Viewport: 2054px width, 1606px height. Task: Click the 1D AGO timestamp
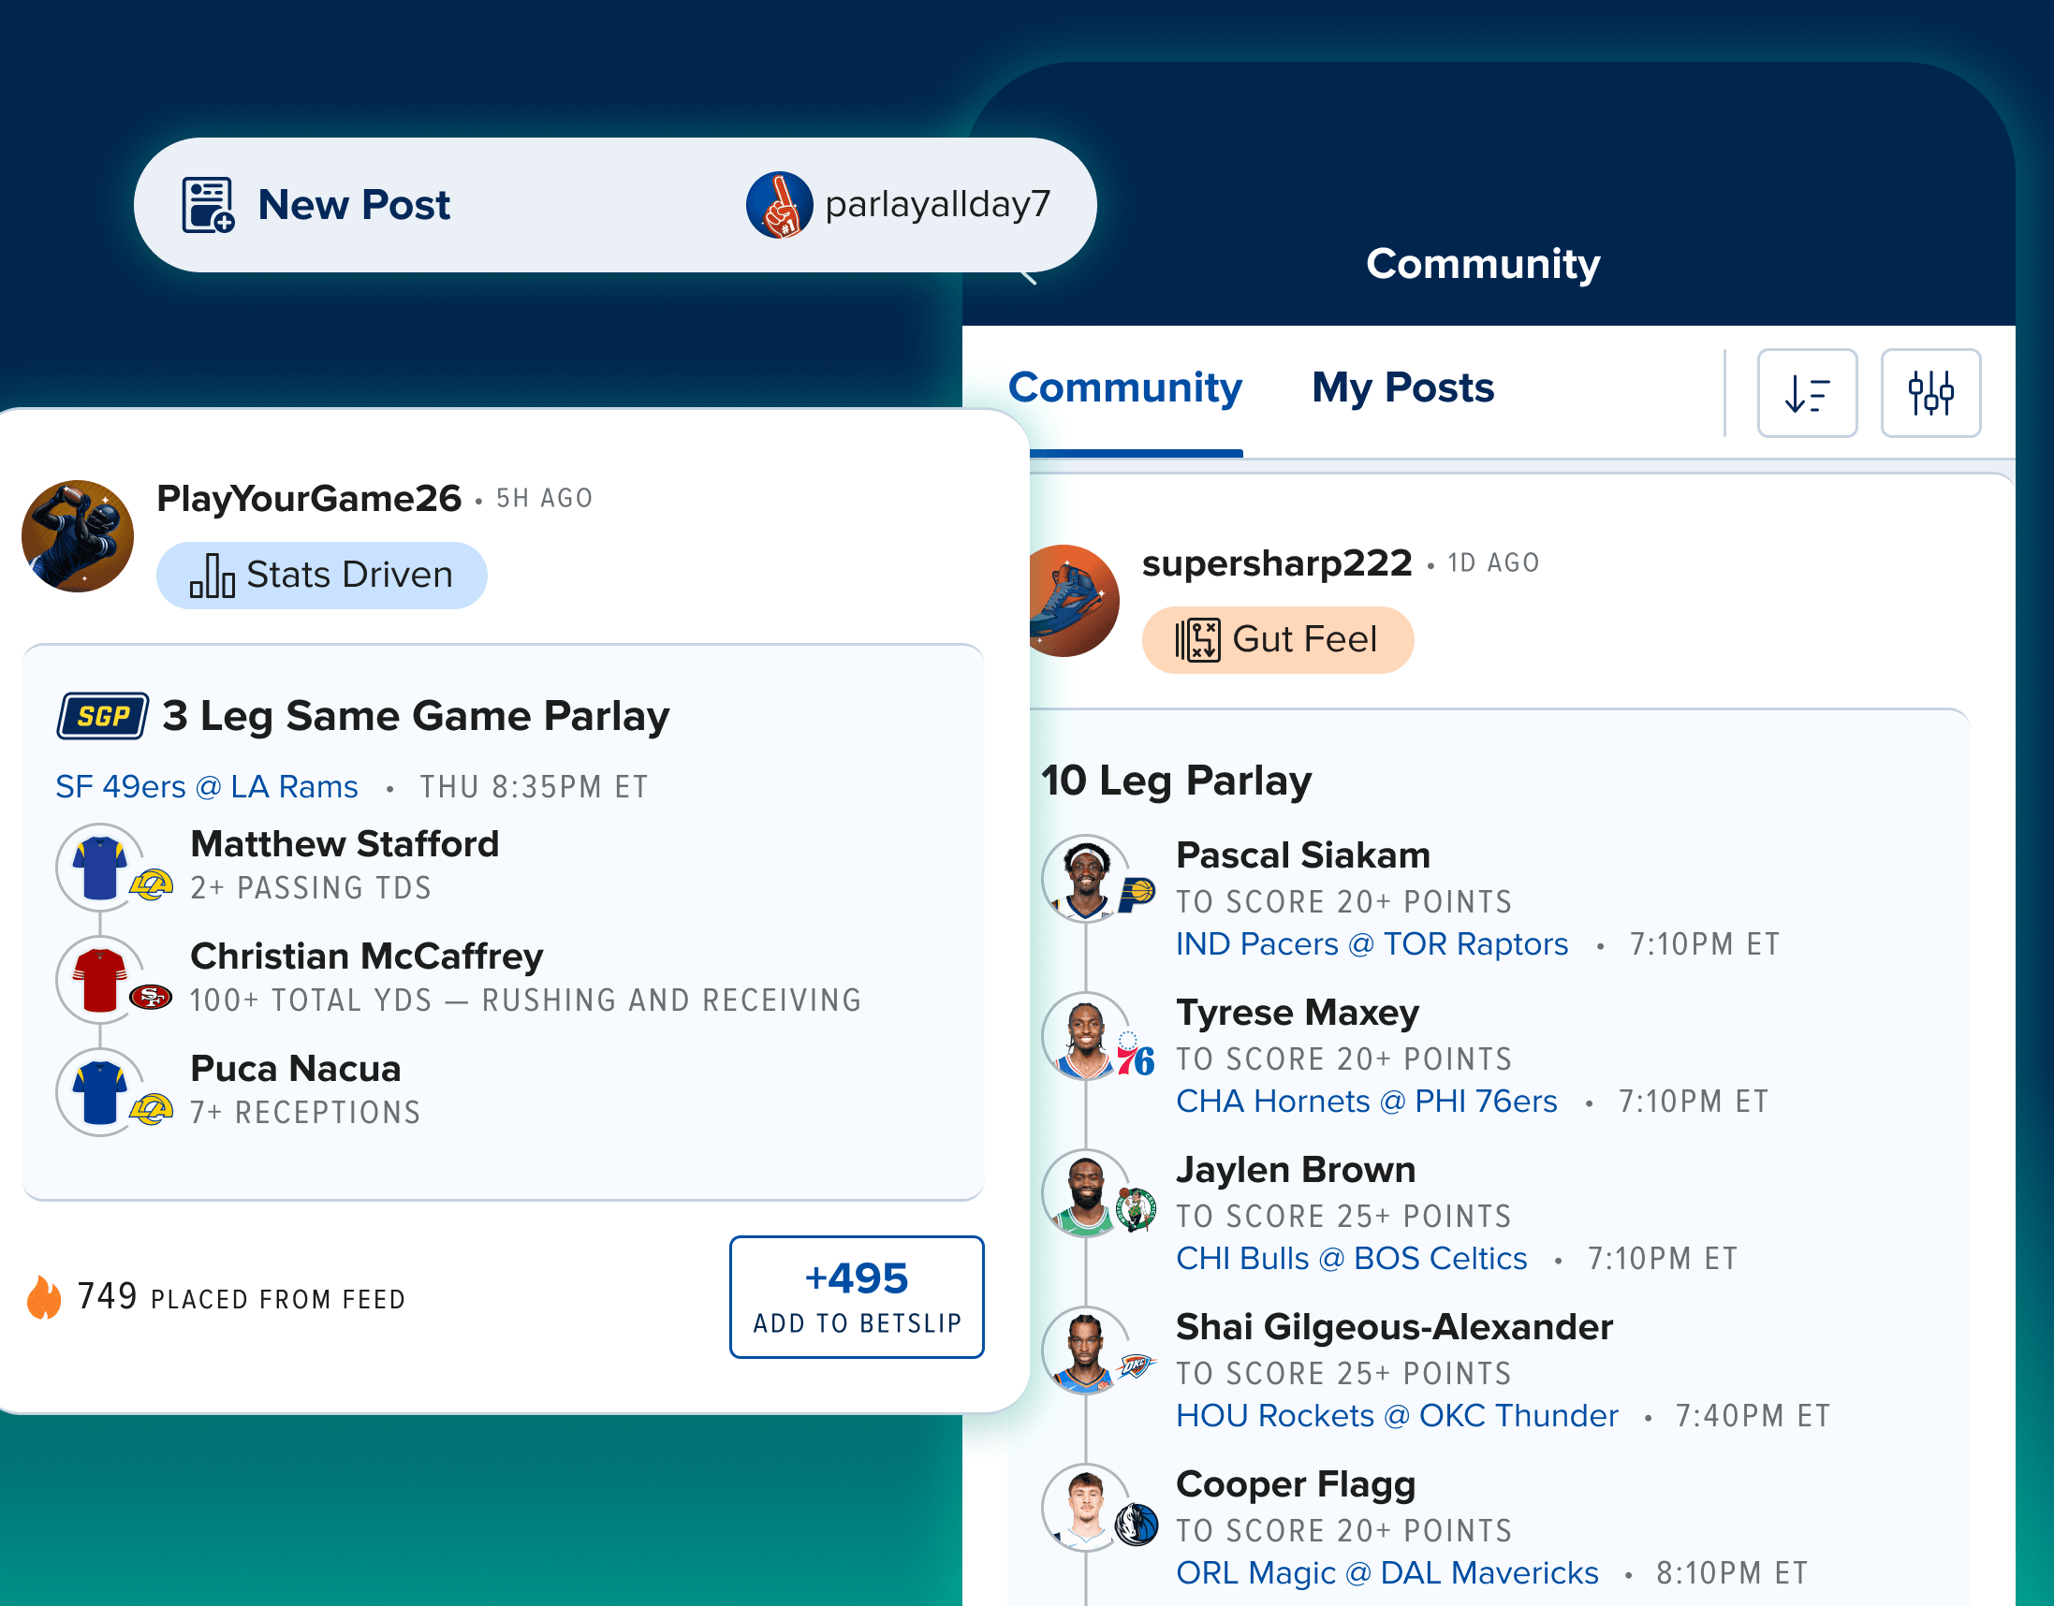[1493, 562]
